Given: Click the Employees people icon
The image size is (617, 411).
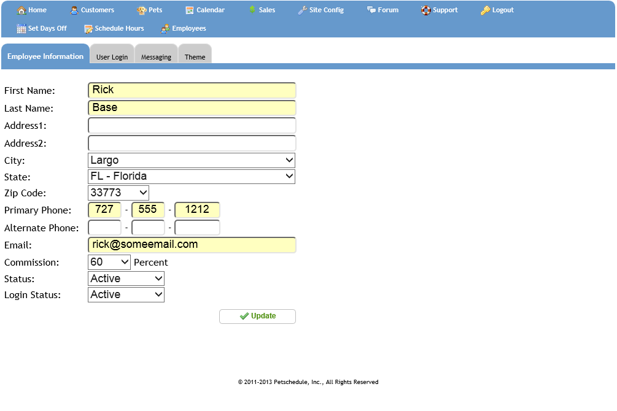Looking at the screenshot, I should (x=165, y=28).
